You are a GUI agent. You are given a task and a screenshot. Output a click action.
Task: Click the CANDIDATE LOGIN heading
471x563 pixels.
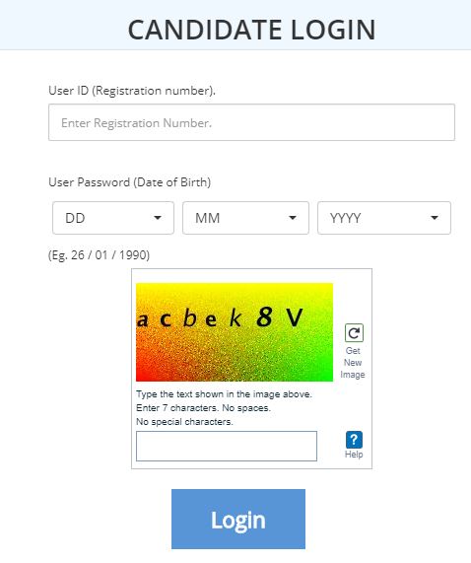252,30
